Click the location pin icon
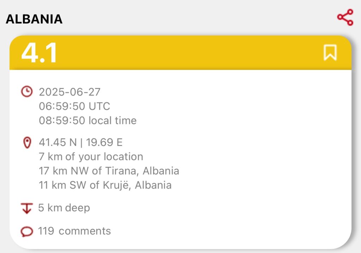 [27, 142]
